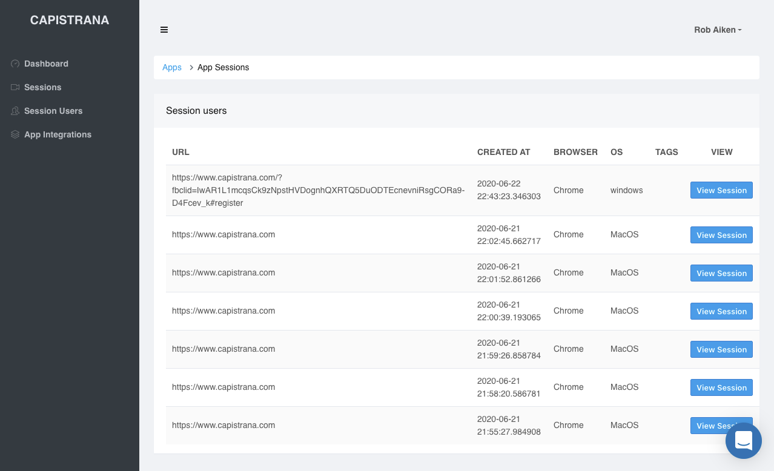
Task: View Session created at 22:01:52
Action: [721, 273]
